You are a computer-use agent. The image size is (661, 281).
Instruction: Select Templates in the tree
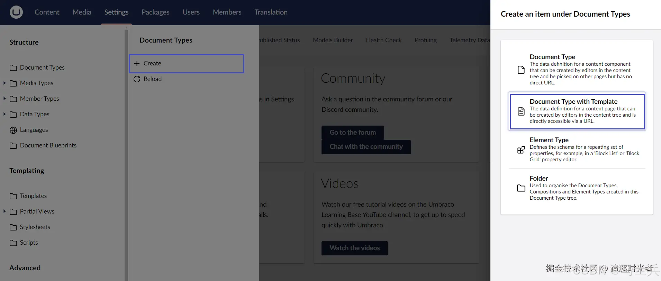(33, 196)
